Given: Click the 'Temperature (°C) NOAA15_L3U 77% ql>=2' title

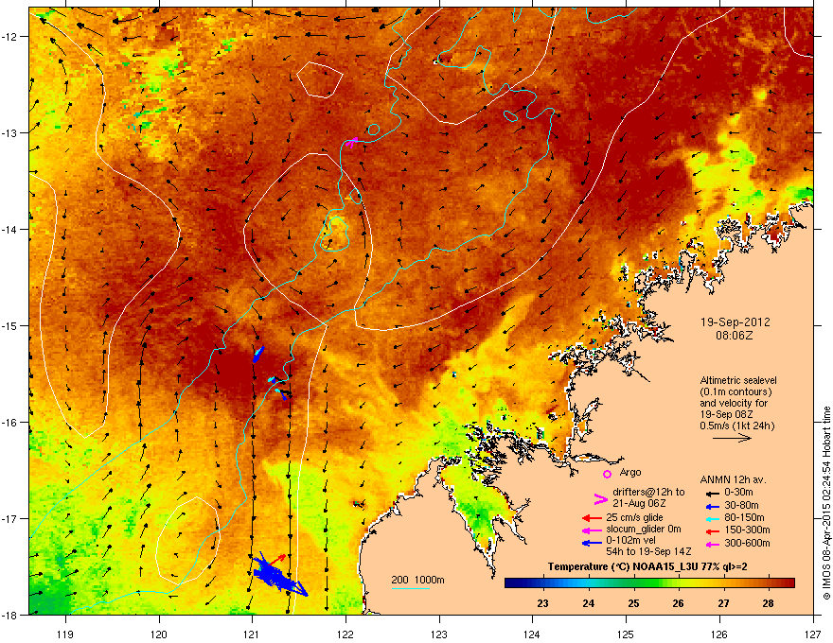Looking at the screenshot, I should click(647, 567).
